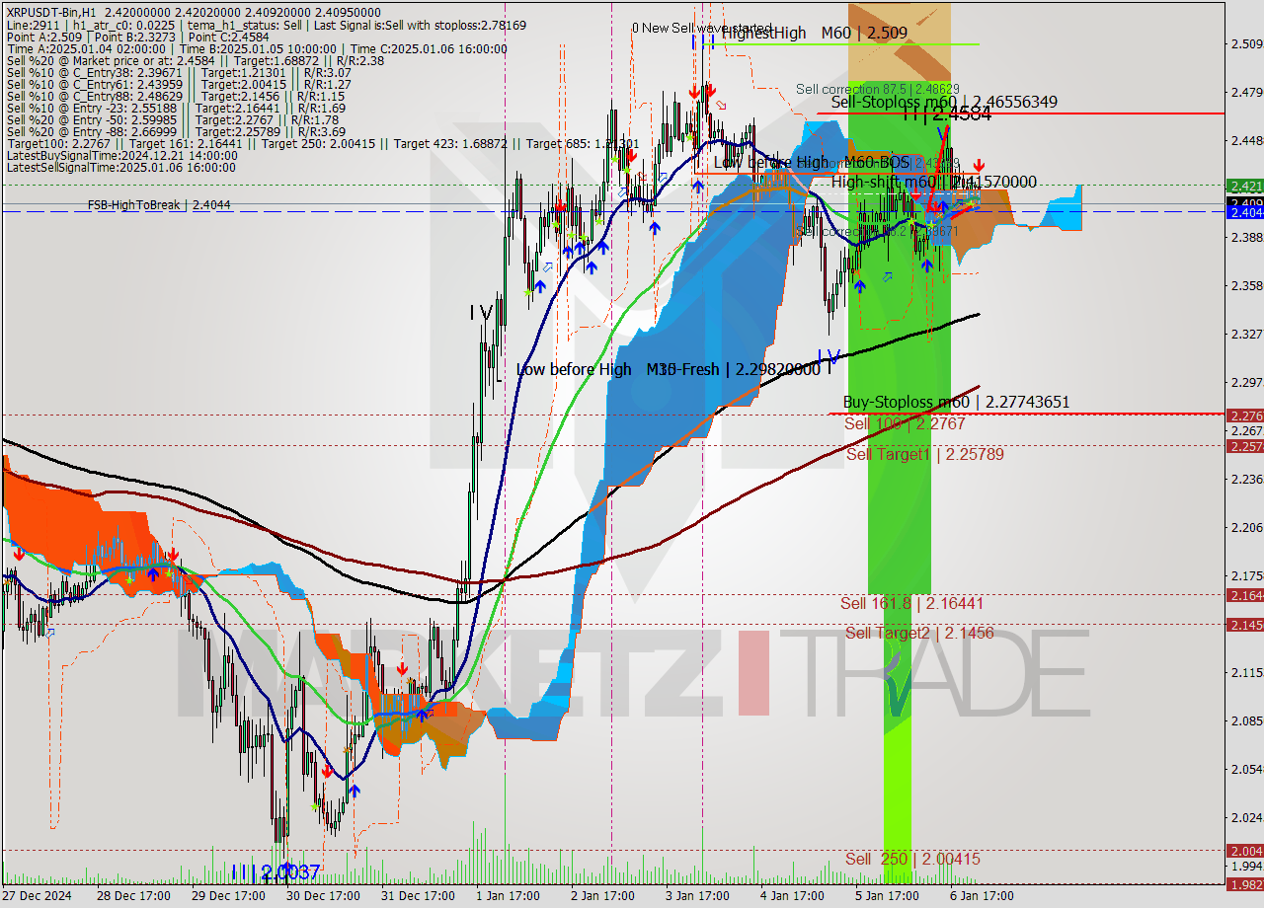Select the 3 Jan 17:00 time label

click(x=697, y=897)
